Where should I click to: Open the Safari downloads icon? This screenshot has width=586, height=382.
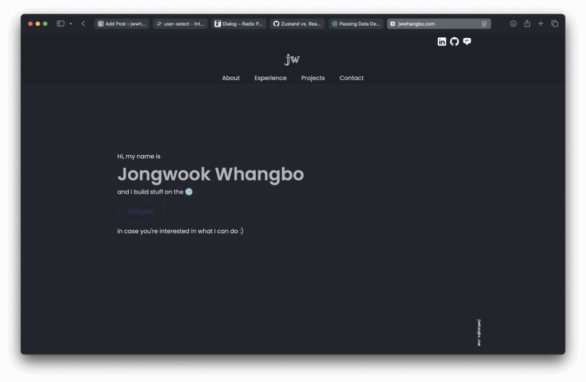tap(513, 23)
